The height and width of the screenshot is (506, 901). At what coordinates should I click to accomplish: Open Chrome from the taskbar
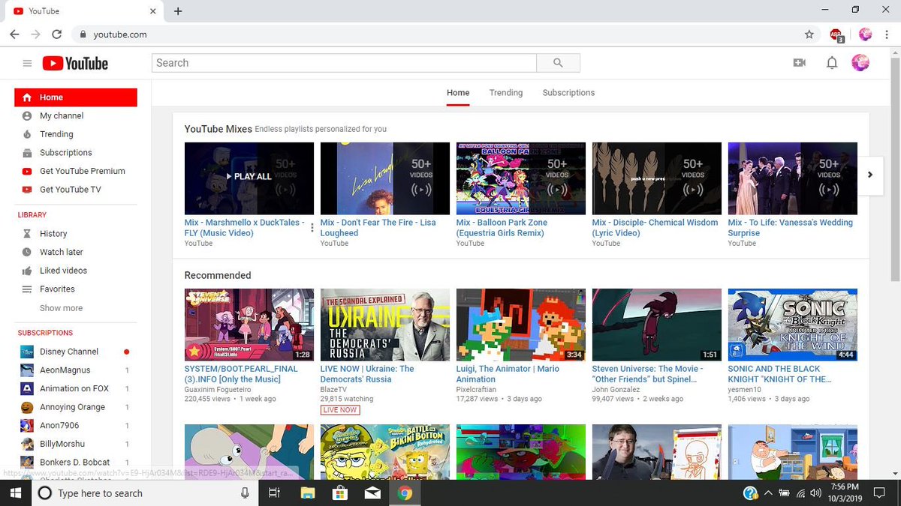tap(405, 493)
